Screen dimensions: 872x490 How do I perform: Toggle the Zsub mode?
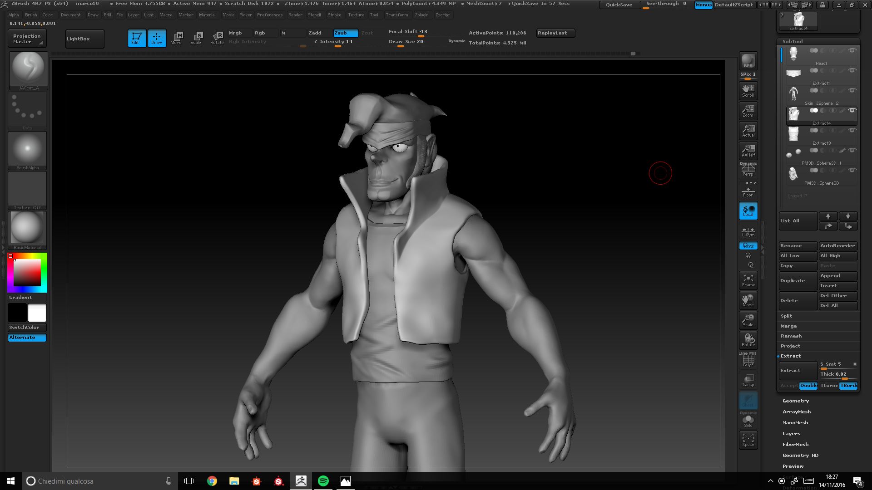click(x=346, y=33)
